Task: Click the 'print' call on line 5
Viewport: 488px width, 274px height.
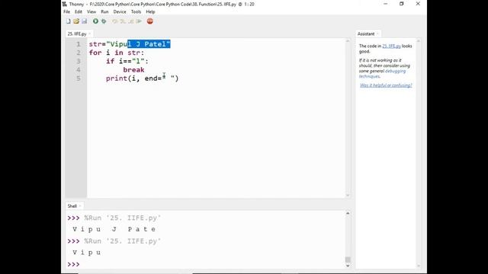Action: click(x=117, y=78)
